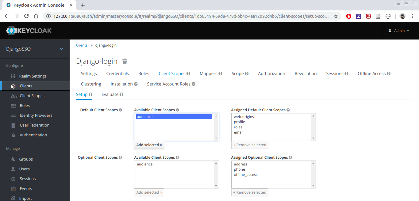Screen dimensions: 419x201
Task: Click help icon beside Mappers tab
Action: [220, 74]
